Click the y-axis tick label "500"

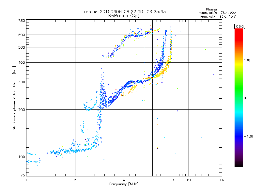22,47
